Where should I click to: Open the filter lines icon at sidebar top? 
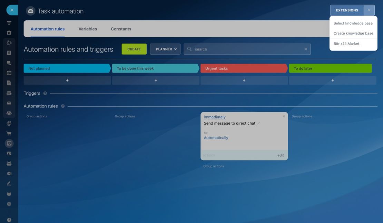pos(9,23)
